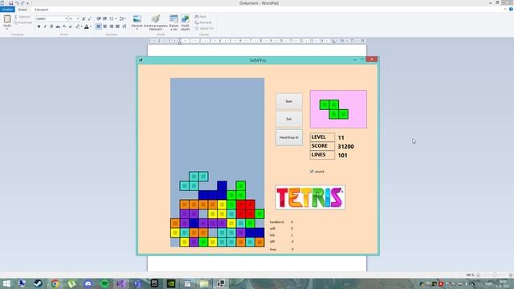Viewport: 514px width, 289px height.
Task: Toggle underline formatting in WordPad
Action: pos(51,26)
